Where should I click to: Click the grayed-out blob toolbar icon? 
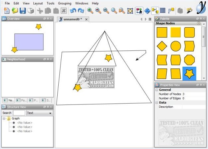(180, 11)
